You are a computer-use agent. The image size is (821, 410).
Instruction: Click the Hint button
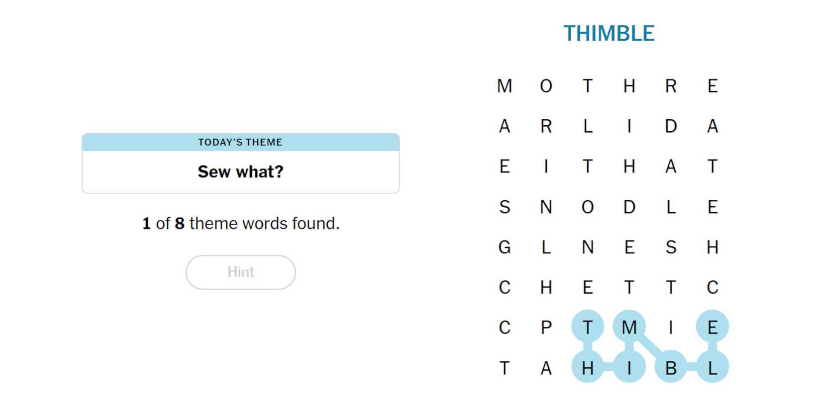pos(240,272)
